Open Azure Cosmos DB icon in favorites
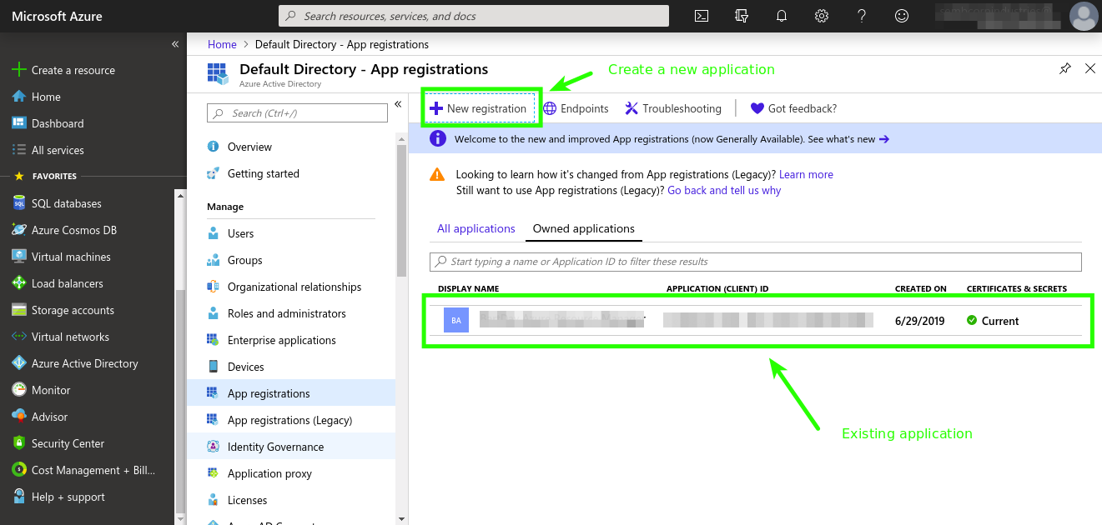The width and height of the screenshot is (1102, 525). [19, 230]
